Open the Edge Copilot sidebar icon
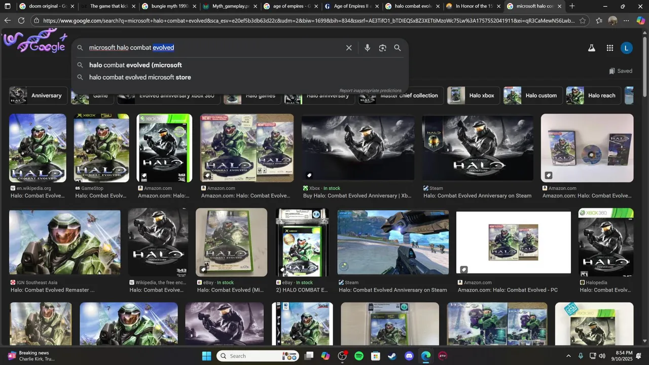This screenshot has width=649, height=365. pos(640,21)
